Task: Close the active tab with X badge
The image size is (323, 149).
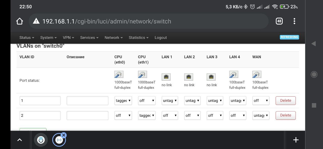Action: click(x=64, y=135)
